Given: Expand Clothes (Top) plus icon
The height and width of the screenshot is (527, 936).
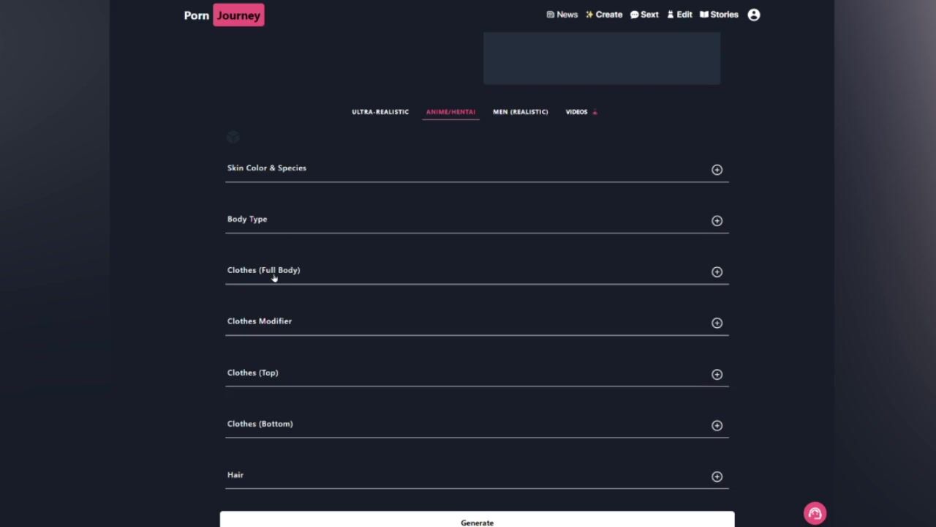Looking at the screenshot, I should [x=717, y=375].
